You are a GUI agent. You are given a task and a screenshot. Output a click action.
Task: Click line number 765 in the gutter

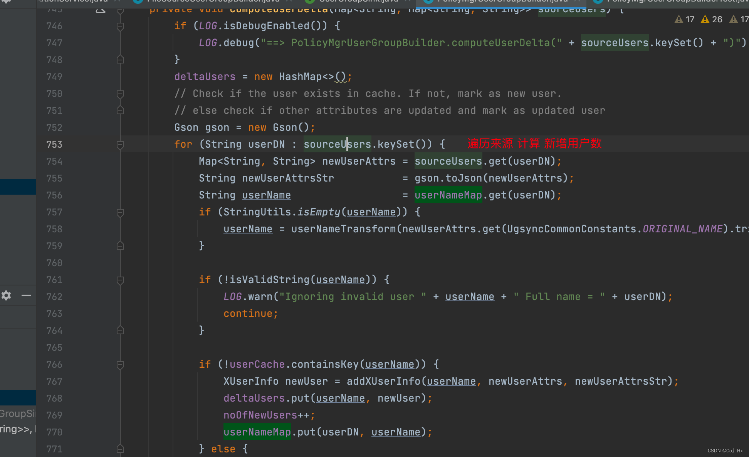(54, 347)
